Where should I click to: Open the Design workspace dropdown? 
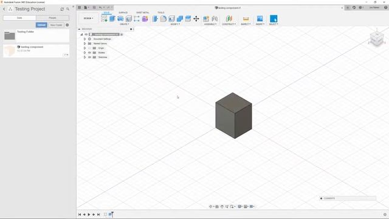88,18
